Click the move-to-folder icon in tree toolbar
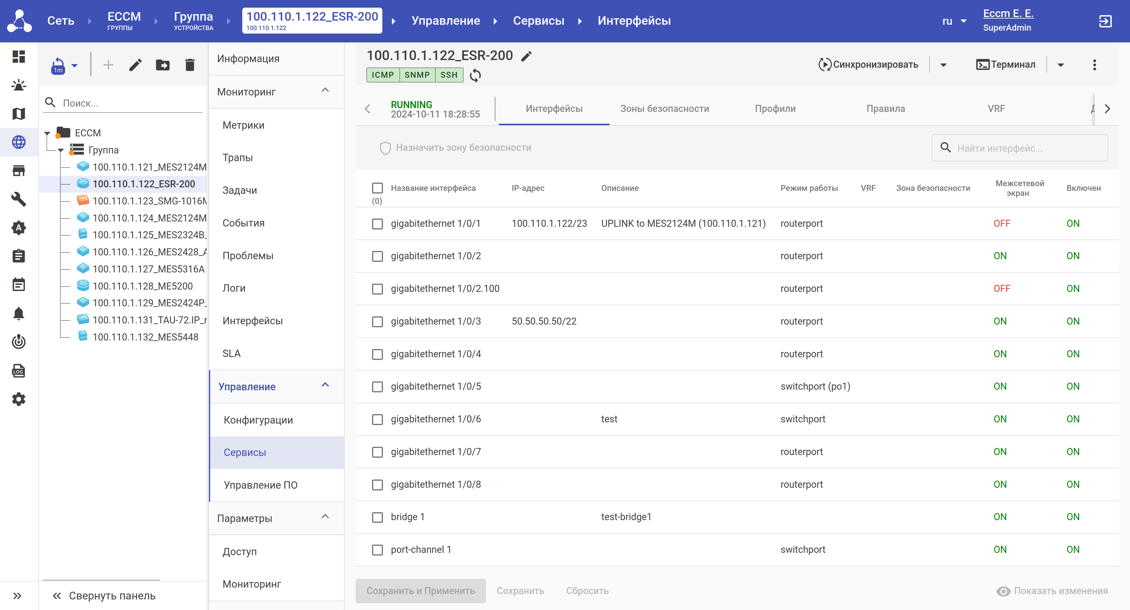Screen dimensions: 1130x610 coord(162,65)
